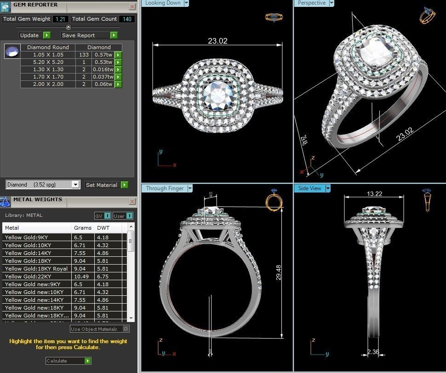446x373 pixels.
Task: Select the Yellow Gold:9KY row
Action: (x=64, y=237)
